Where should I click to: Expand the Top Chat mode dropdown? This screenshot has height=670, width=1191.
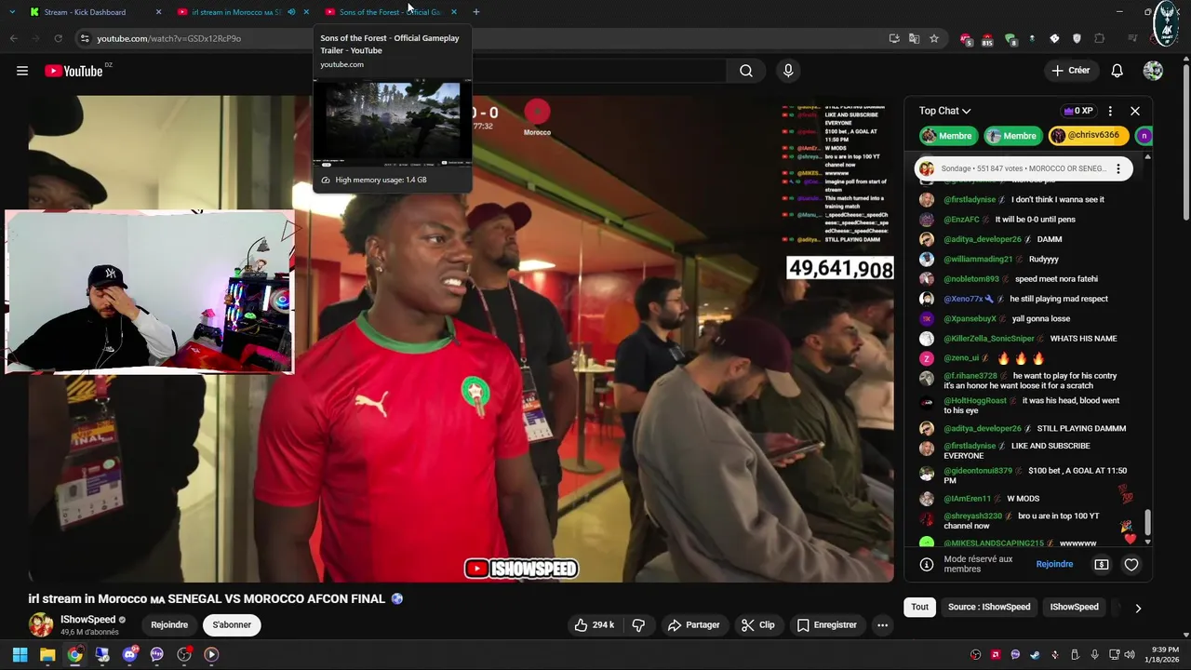pos(944,111)
